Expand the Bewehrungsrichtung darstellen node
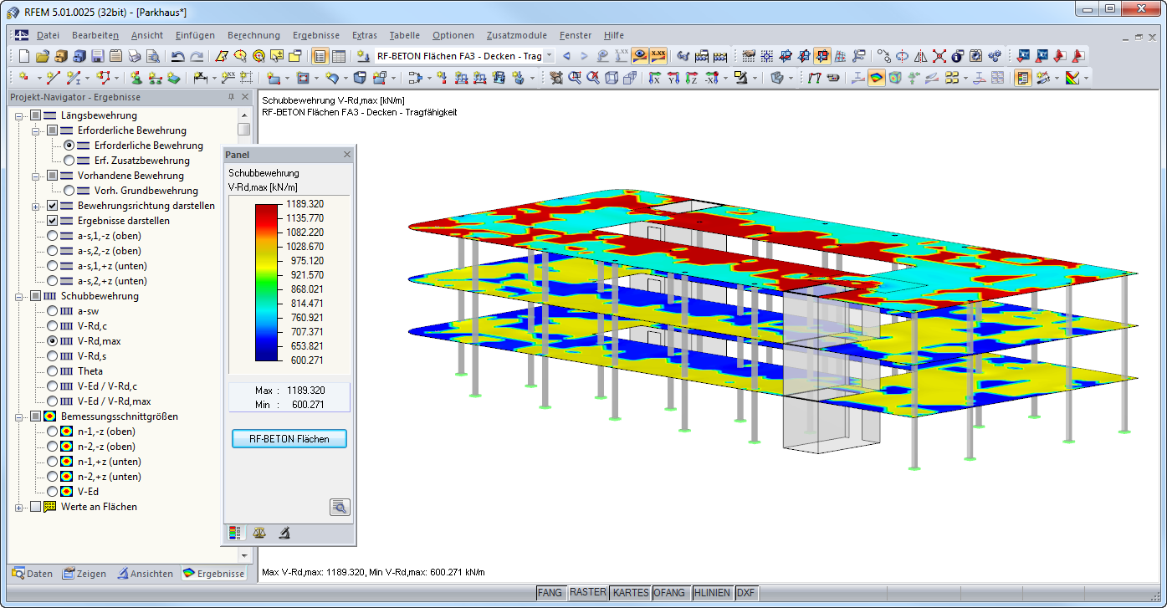1167x608 pixels. (x=36, y=206)
